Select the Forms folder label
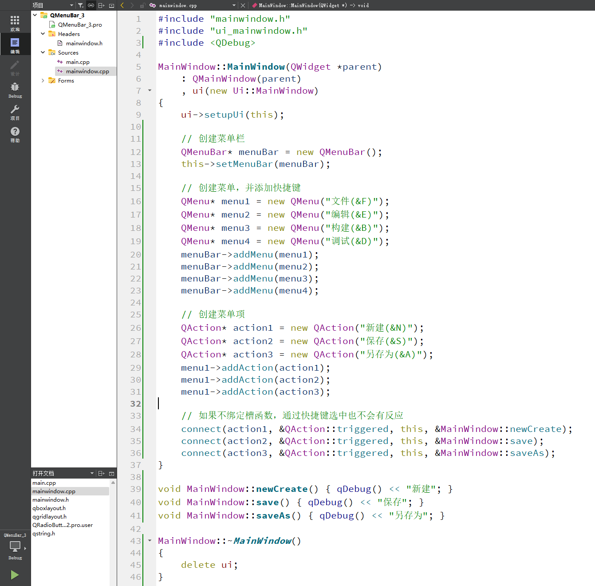The image size is (595, 586). tap(66, 80)
